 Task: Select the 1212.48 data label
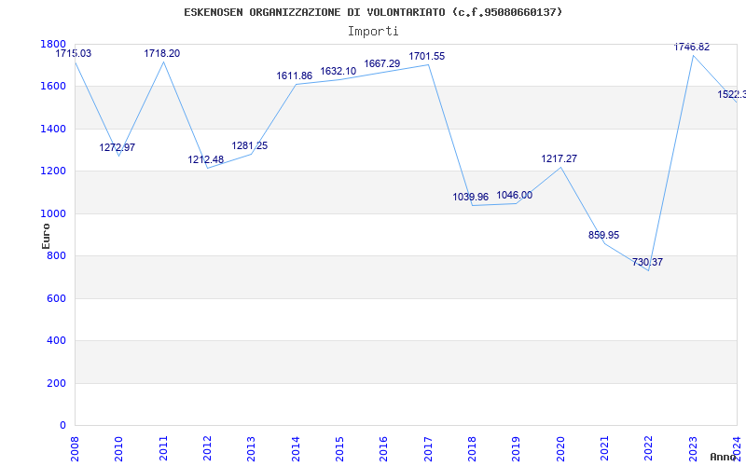coord(205,159)
